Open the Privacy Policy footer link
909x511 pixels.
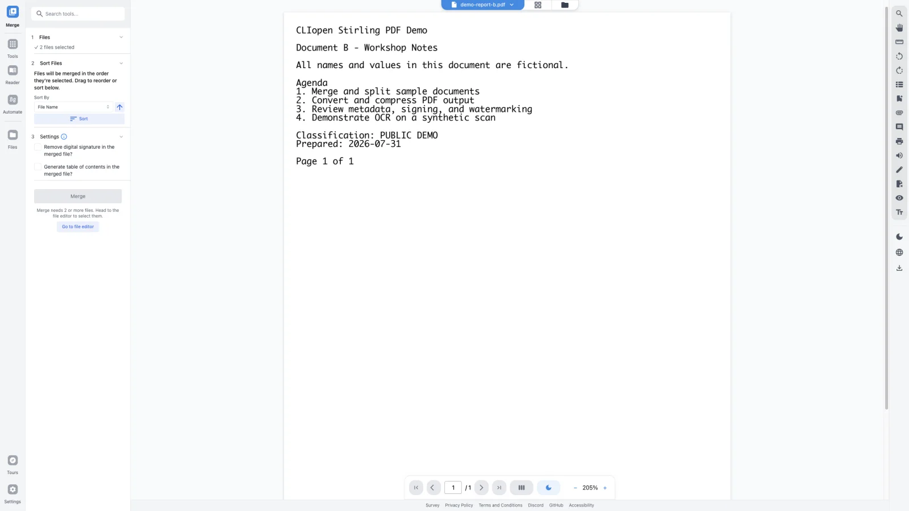[459, 505]
